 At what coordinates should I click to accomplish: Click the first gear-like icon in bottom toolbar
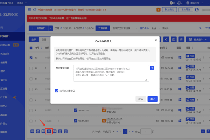click(x=32, y=131)
